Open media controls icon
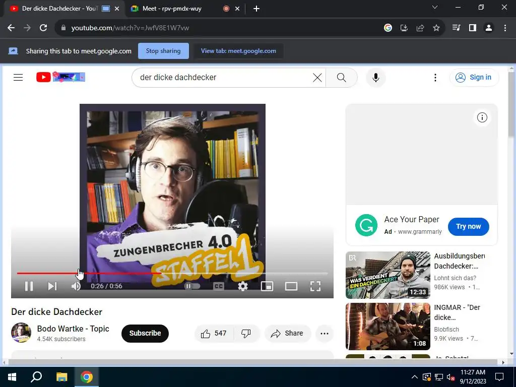The height and width of the screenshot is (387, 516). pyautogui.click(x=457, y=28)
